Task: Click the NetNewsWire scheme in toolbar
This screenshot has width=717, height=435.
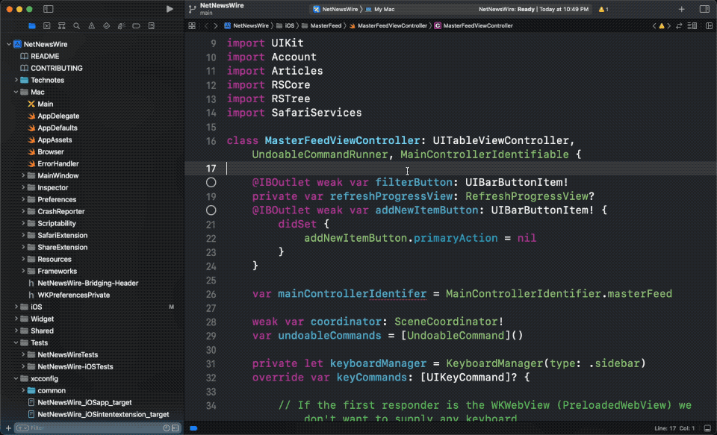Action: pos(336,9)
